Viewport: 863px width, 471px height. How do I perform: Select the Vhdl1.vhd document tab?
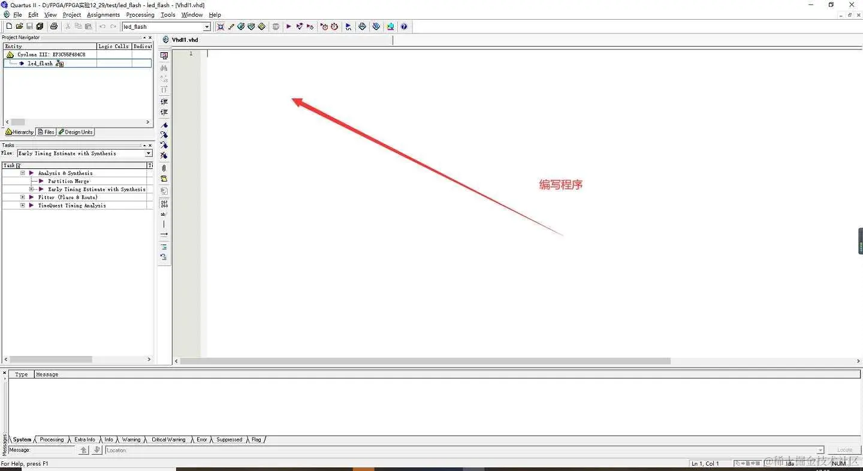click(x=185, y=40)
